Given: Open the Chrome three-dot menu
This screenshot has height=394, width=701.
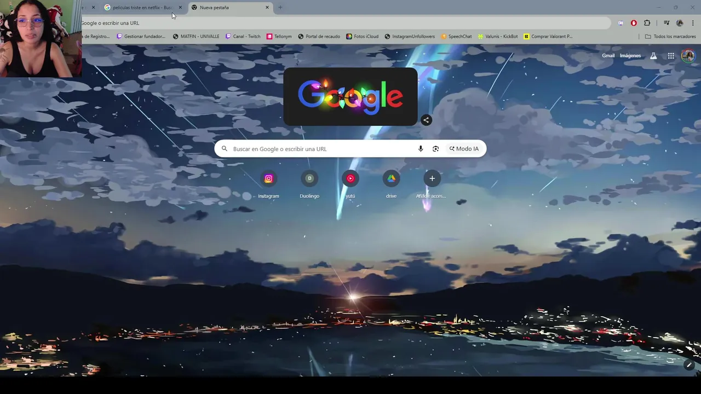Looking at the screenshot, I should [x=693, y=23].
